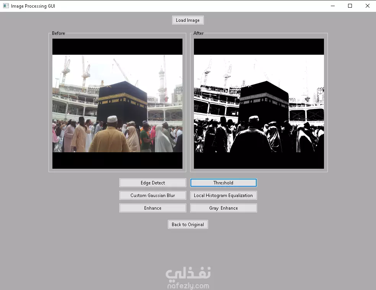Run Custom Gaussian Blur
376x290 pixels.
[x=153, y=195]
